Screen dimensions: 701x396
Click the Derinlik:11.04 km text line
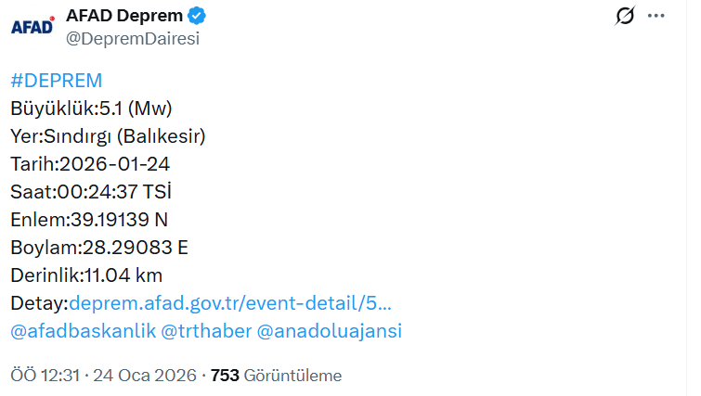point(86,275)
